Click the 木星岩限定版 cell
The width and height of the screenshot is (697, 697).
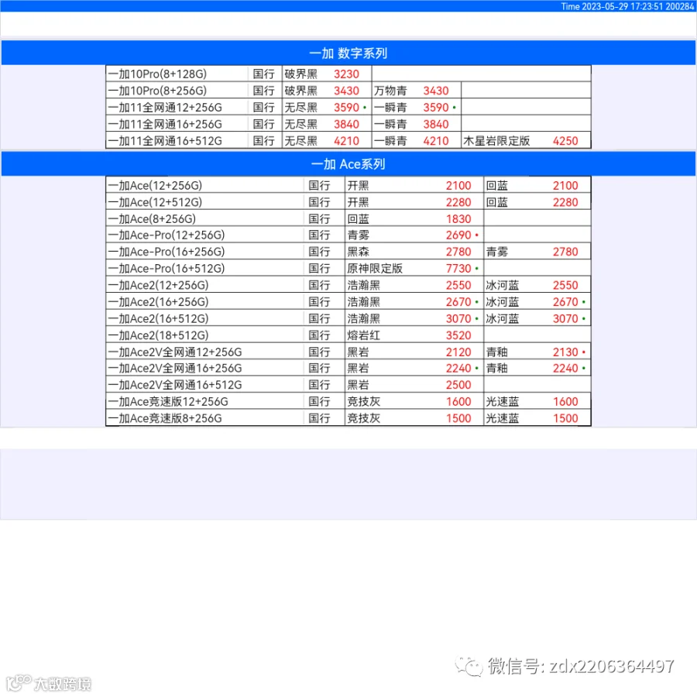tap(496, 141)
